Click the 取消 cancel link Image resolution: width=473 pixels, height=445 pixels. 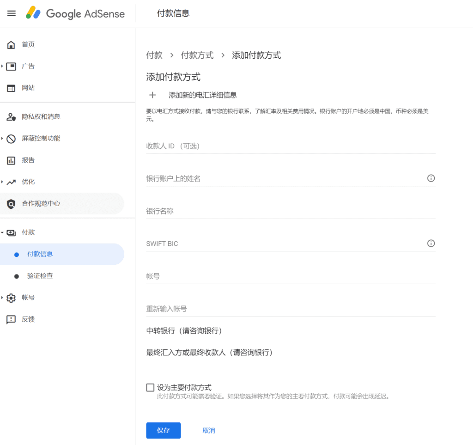[209, 430]
